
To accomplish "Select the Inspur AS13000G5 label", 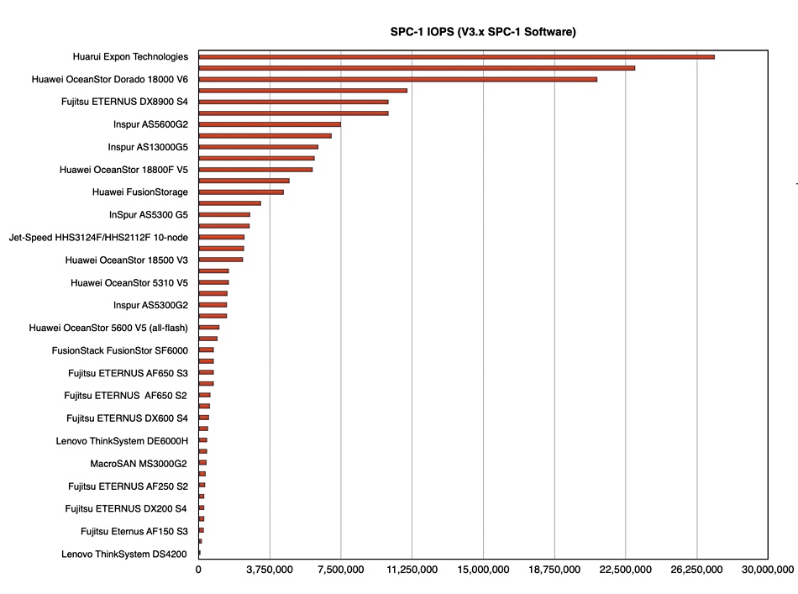I will [148, 146].
